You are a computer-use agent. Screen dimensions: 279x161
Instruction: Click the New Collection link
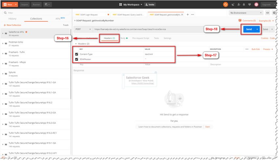(x=12, y=25)
